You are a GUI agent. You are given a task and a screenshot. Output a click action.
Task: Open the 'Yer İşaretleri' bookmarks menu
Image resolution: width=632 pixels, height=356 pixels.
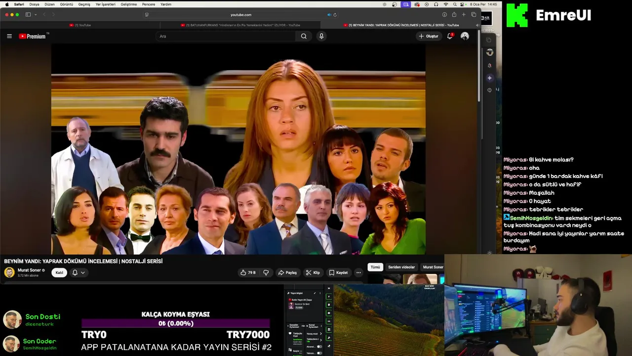105,4
